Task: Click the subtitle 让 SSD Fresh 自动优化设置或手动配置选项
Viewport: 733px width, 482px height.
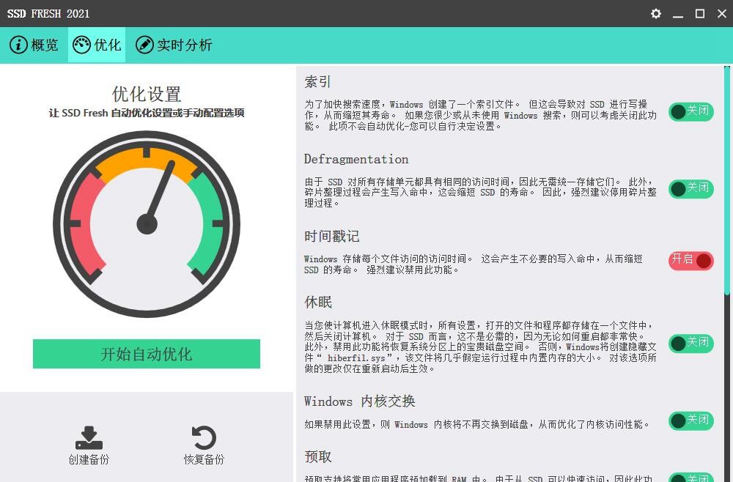Action: (x=147, y=113)
